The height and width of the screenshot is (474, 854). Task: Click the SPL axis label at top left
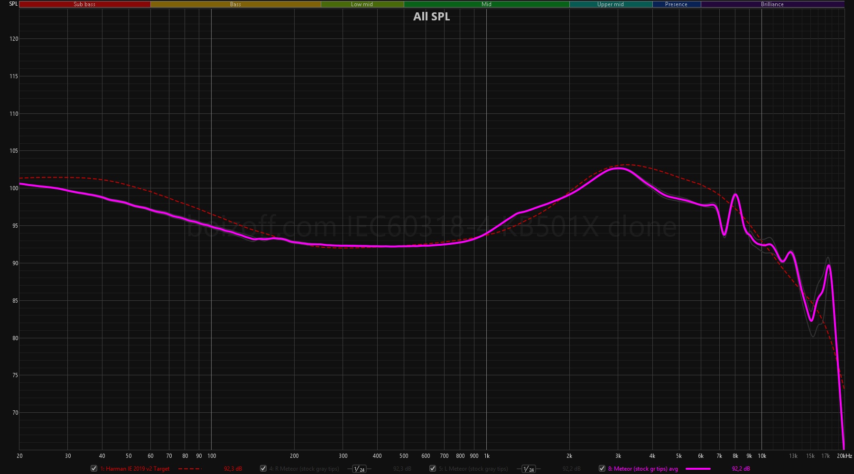pyautogui.click(x=13, y=4)
